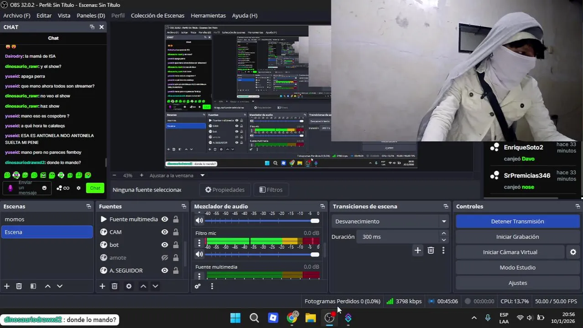
Task: Toggle lock on Fuente multimedia source
Action: point(176,219)
